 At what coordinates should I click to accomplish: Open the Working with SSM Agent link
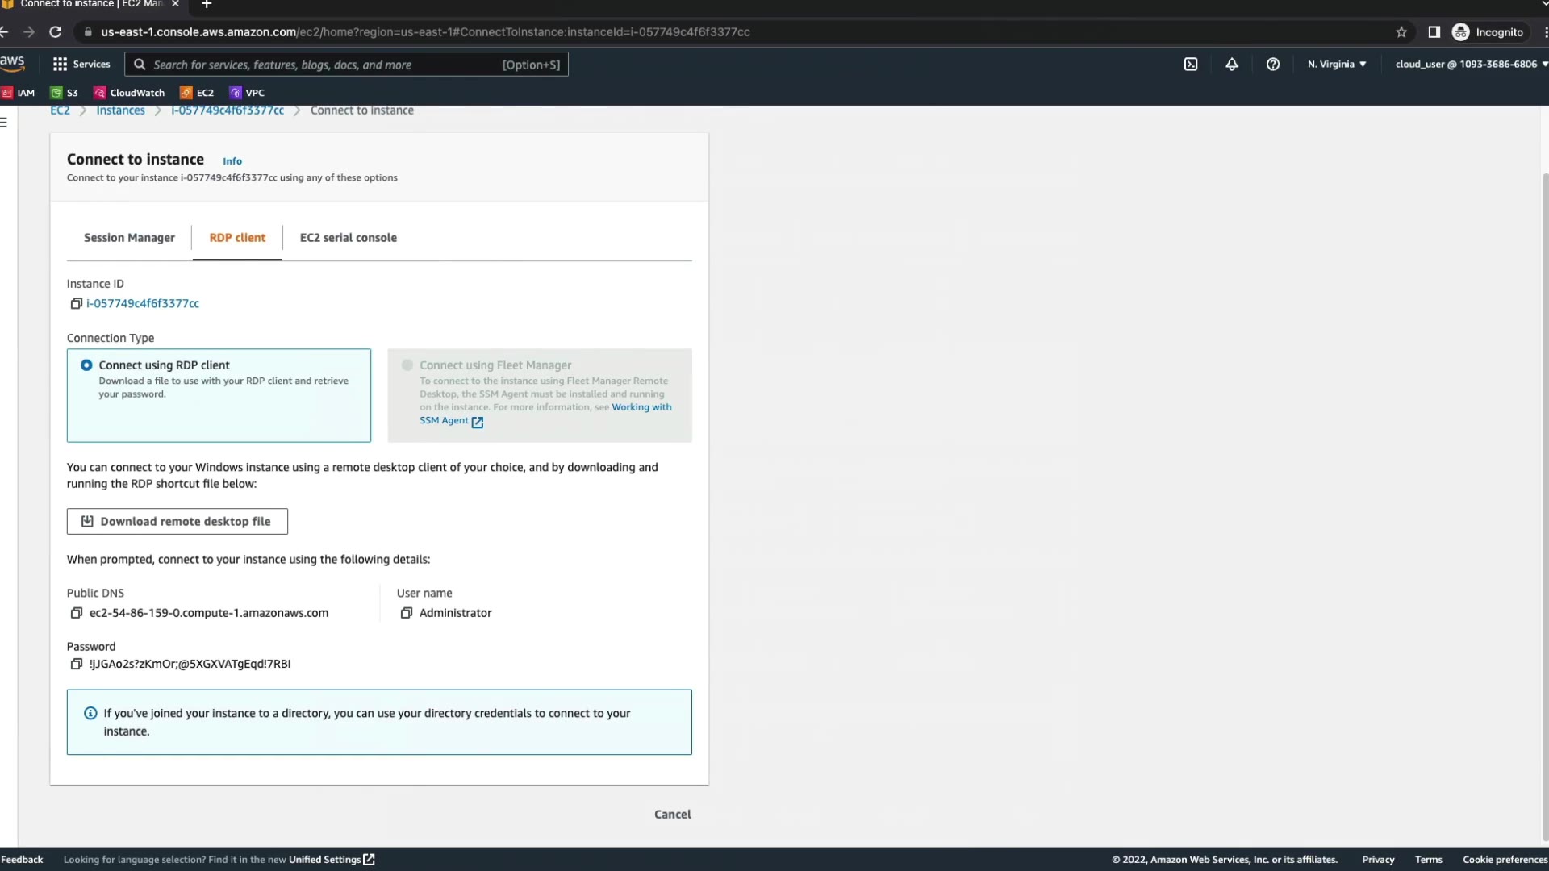[x=641, y=407]
